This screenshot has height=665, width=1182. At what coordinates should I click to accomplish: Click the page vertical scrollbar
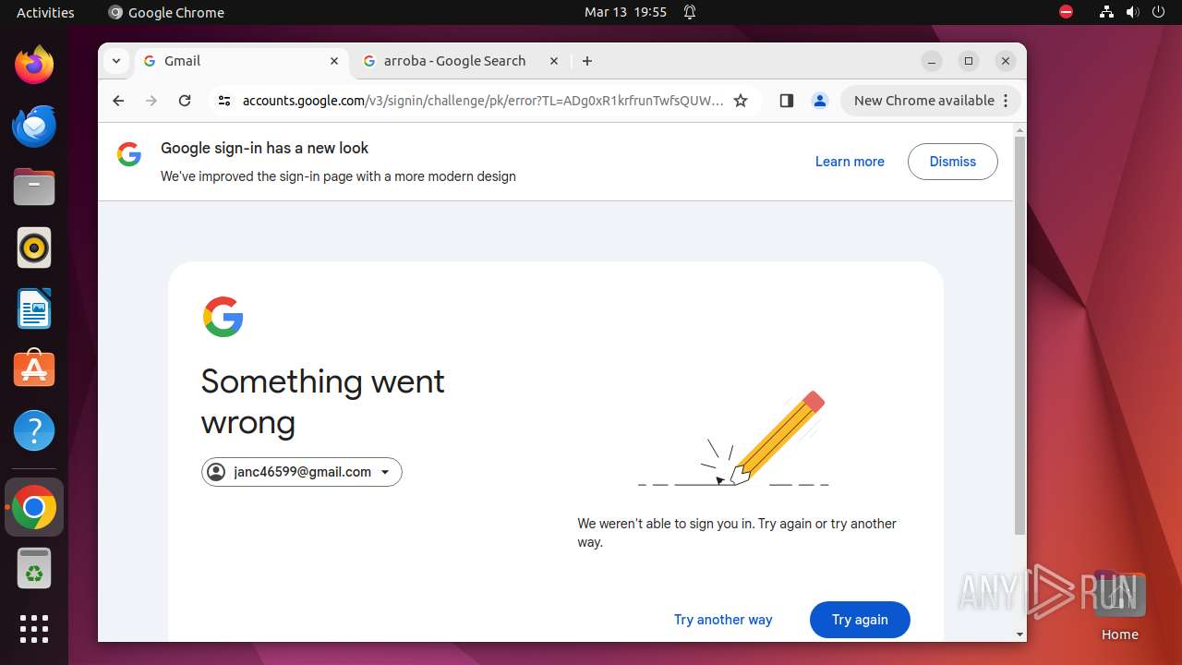[x=1019, y=335]
